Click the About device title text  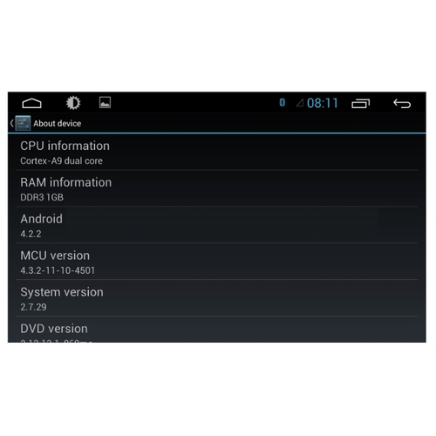[58, 124]
